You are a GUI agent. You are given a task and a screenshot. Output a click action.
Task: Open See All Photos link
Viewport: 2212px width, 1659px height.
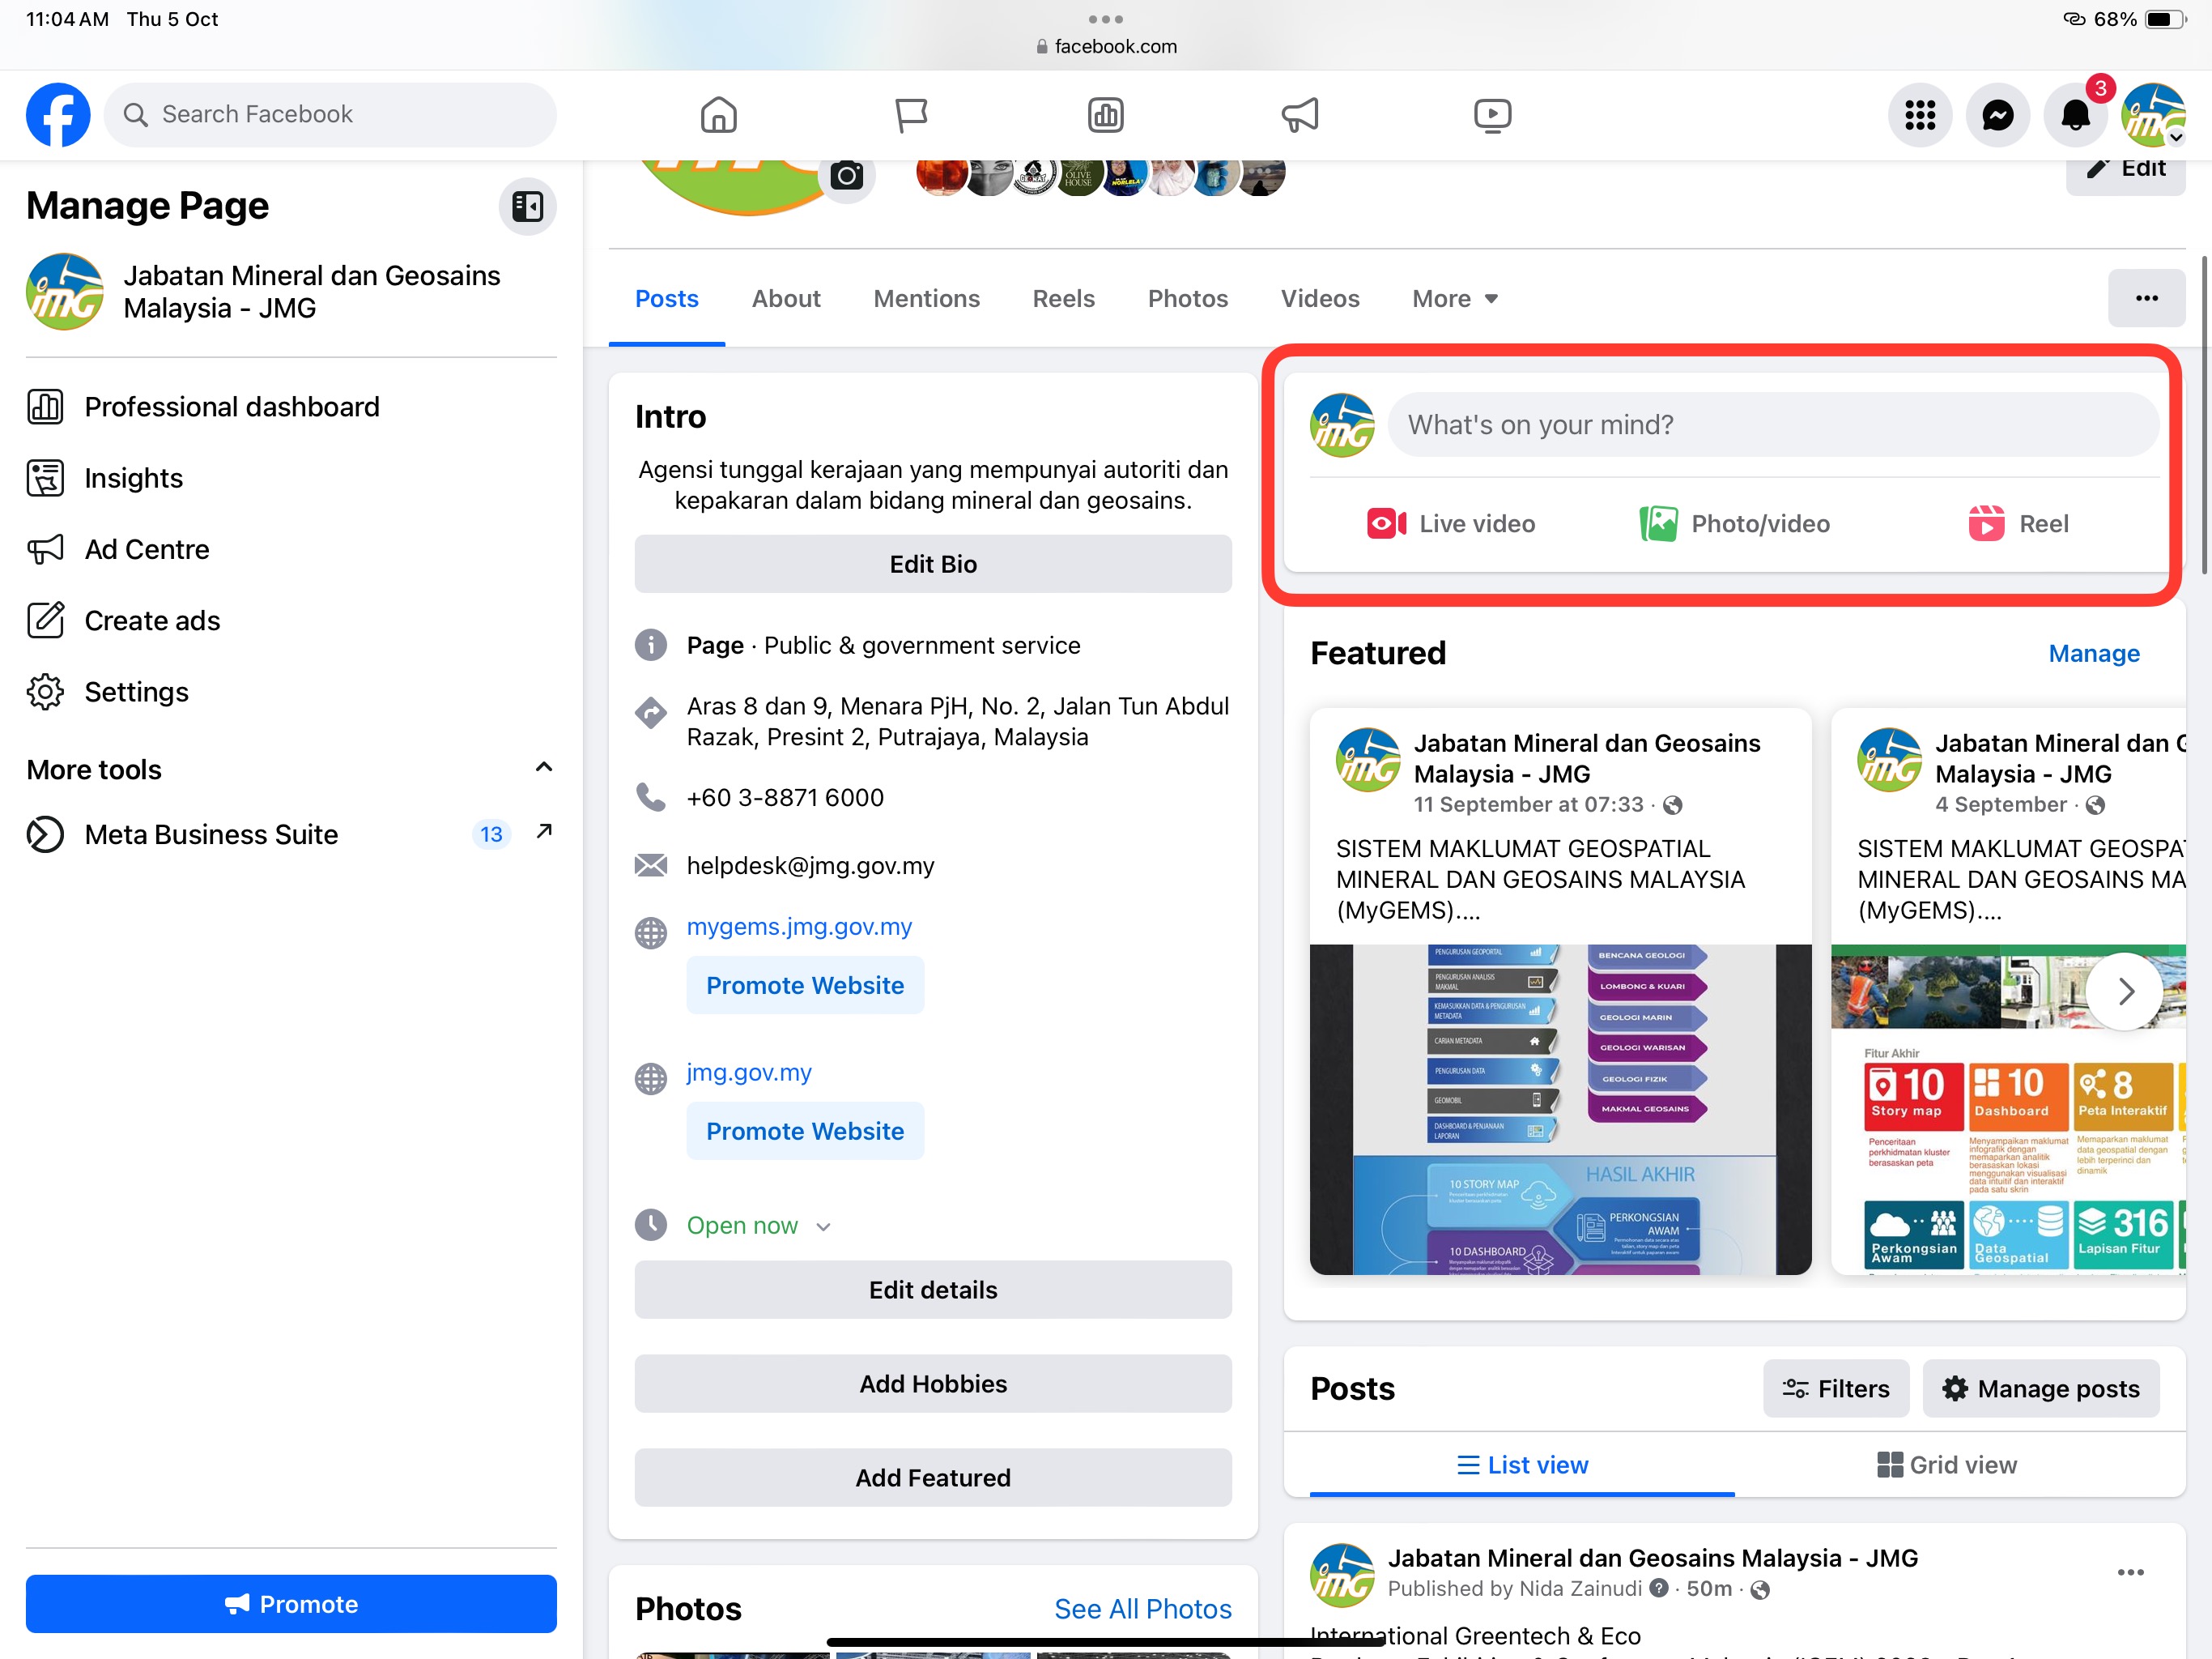tap(1142, 1608)
